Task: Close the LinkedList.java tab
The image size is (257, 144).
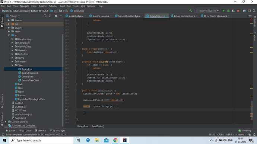Action: 85,16
